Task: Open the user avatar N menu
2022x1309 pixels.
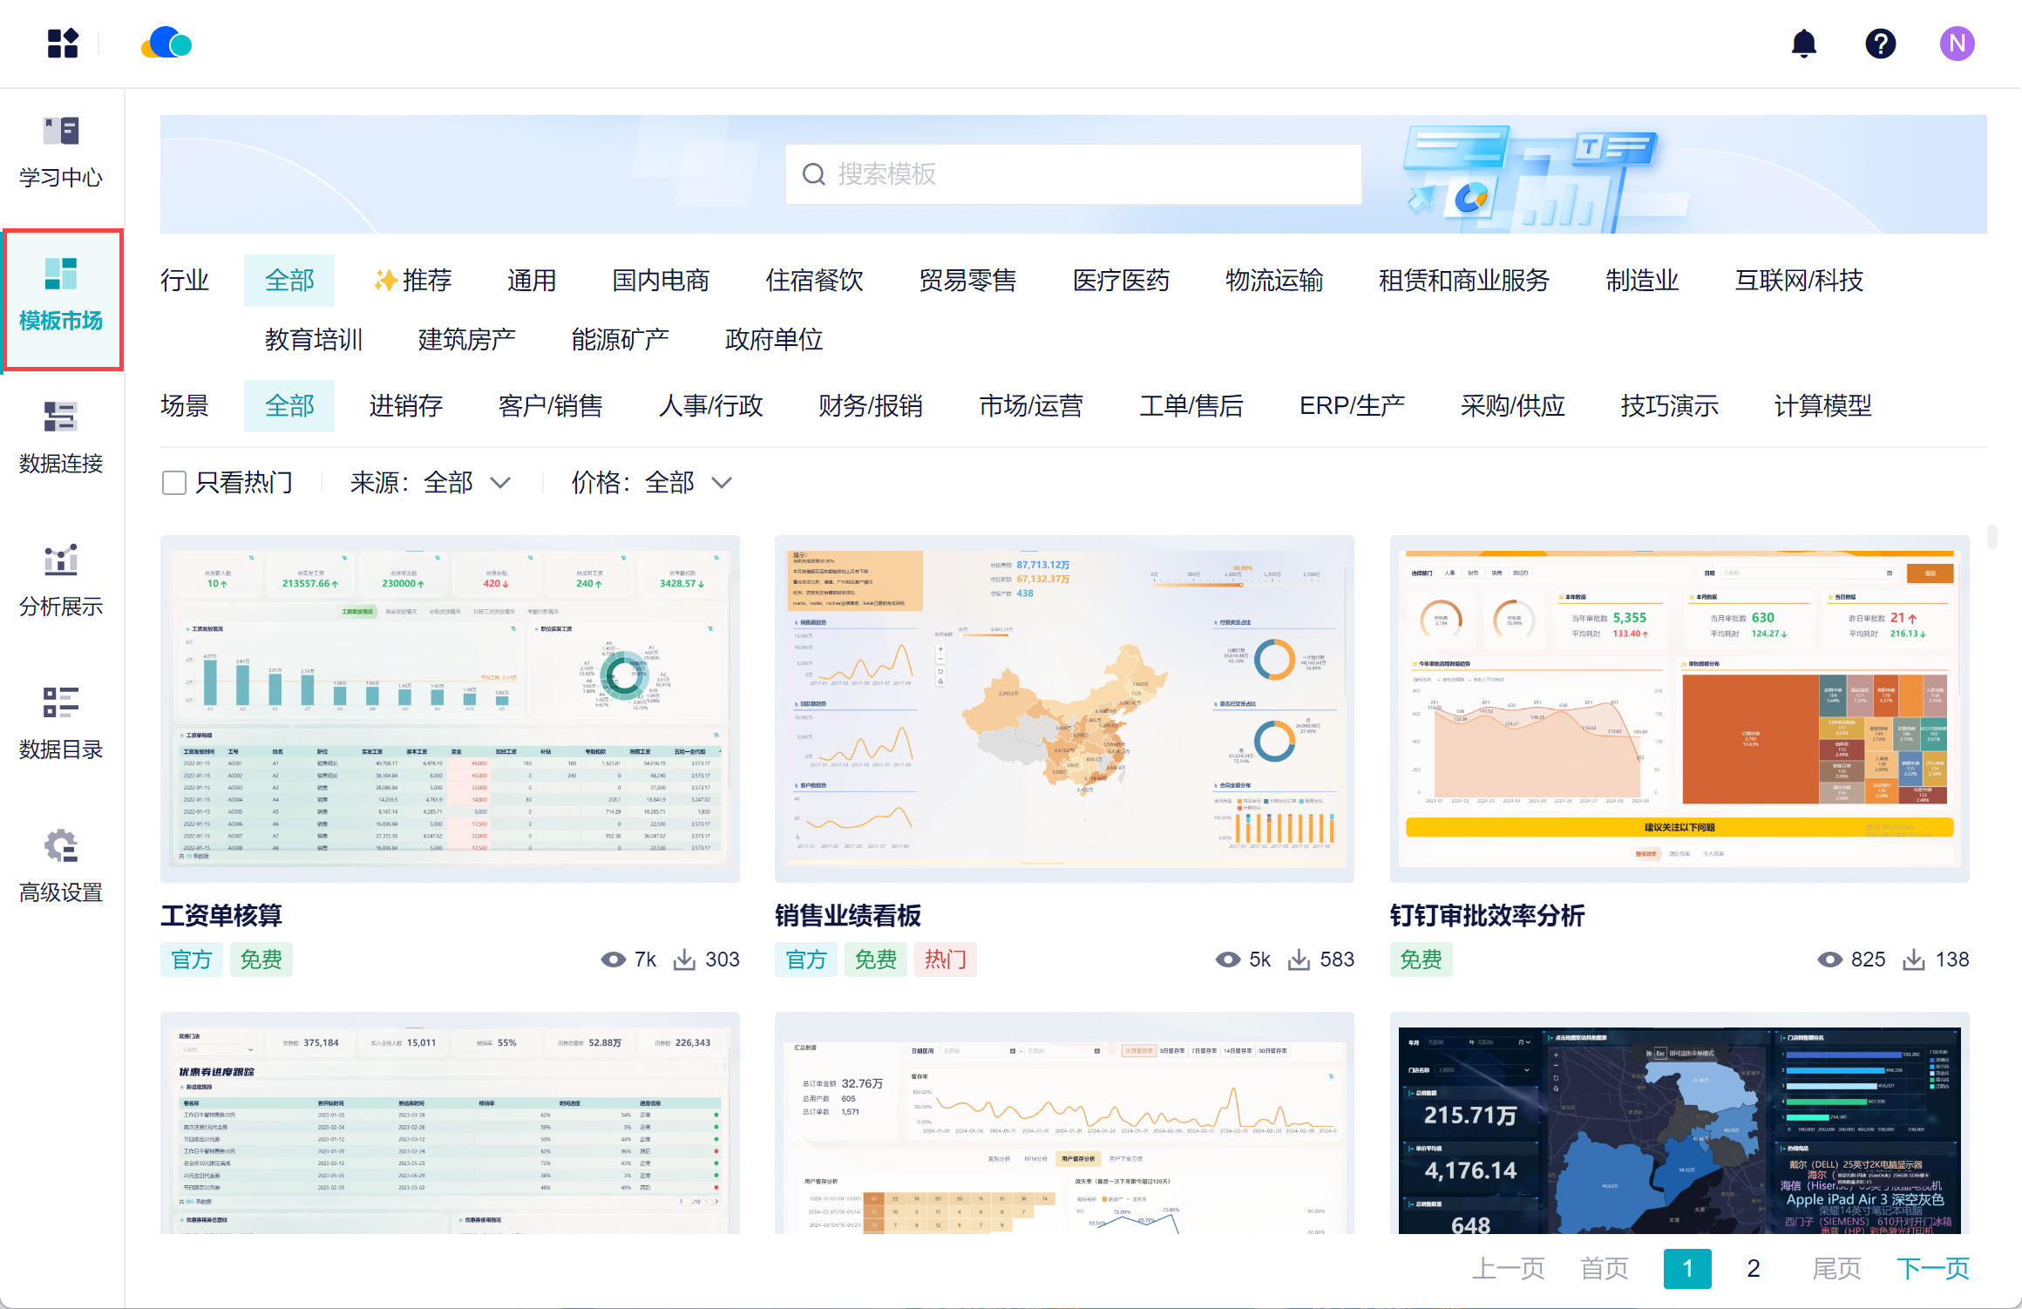Action: point(1957,43)
